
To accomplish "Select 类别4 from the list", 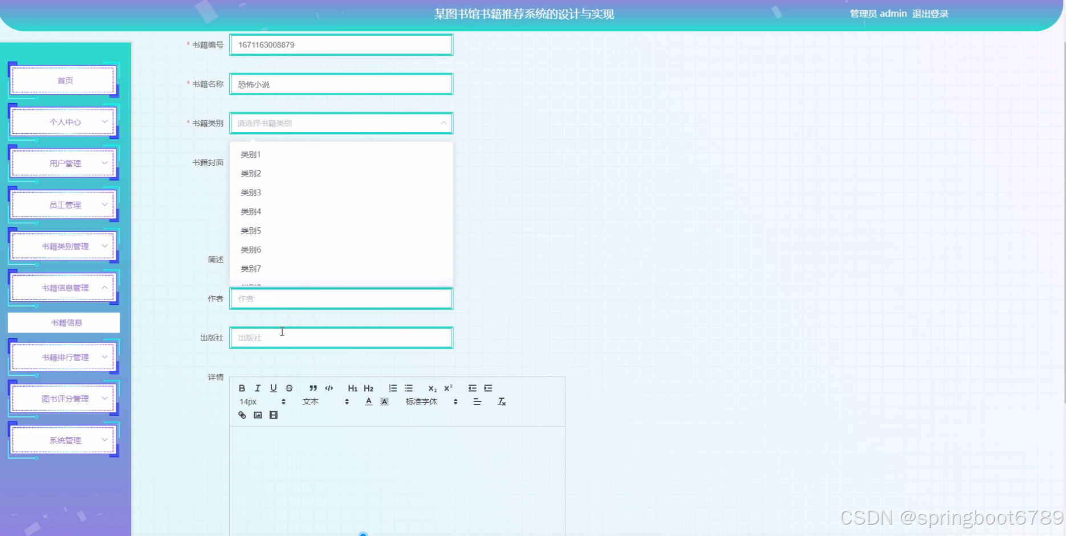I will pos(341,211).
